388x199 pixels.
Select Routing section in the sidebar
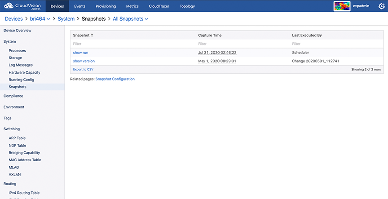pos(10,184)
